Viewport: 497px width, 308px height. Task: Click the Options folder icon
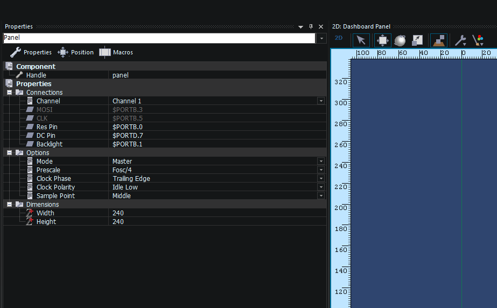[19, 153]
